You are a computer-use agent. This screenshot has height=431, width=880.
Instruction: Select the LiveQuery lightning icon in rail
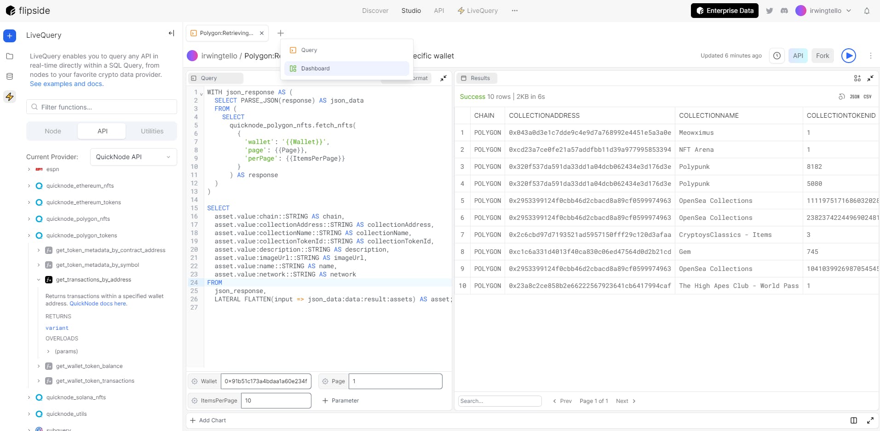(x=10, y=97)
